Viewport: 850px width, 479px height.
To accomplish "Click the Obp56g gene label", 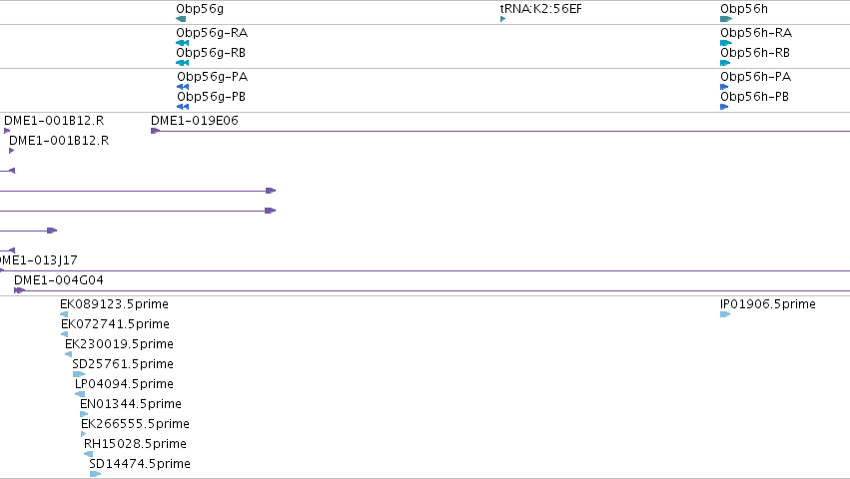I will pos(200,9).
